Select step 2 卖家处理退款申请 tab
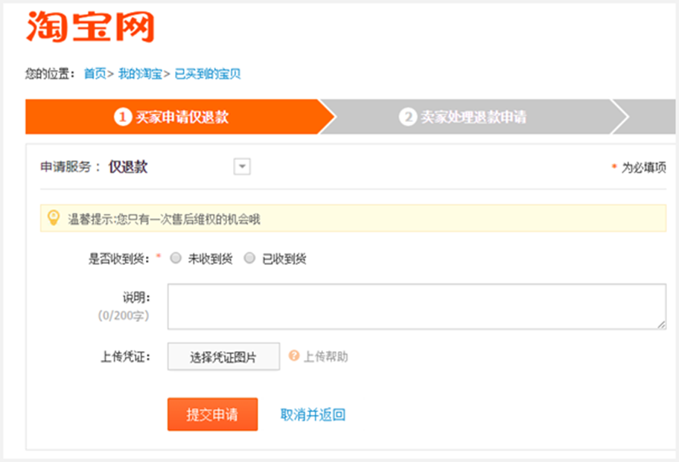The height and width of the screenshot is (462, 679). click(x=474, y=117)
